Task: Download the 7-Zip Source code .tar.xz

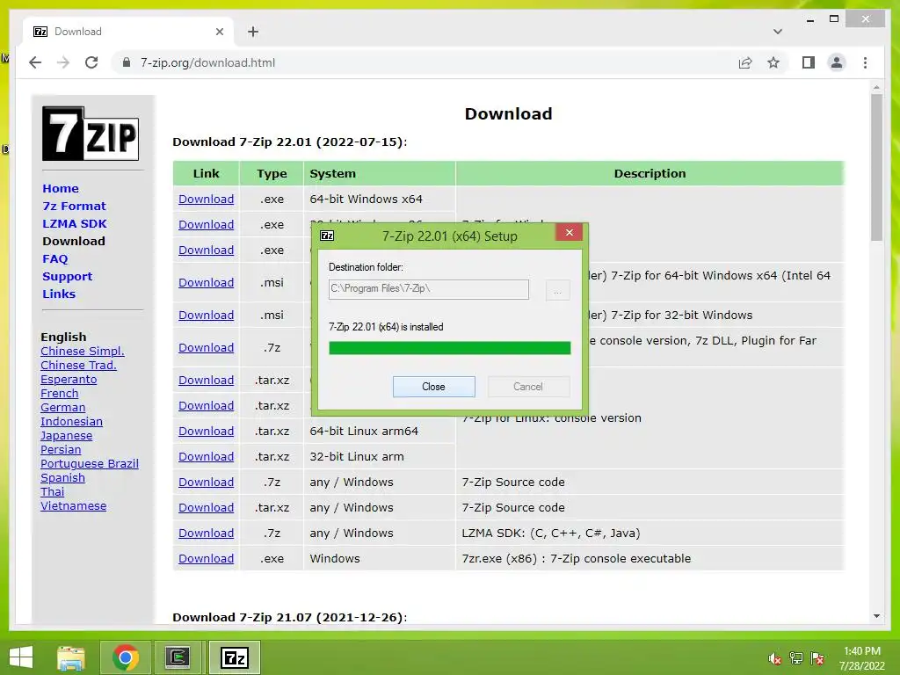Action: point(206,507)
